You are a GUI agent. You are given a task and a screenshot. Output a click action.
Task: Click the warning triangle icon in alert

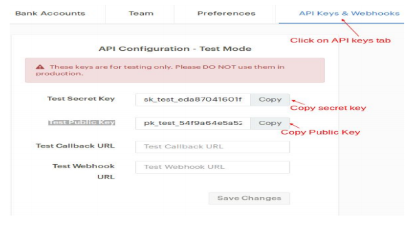40,67
